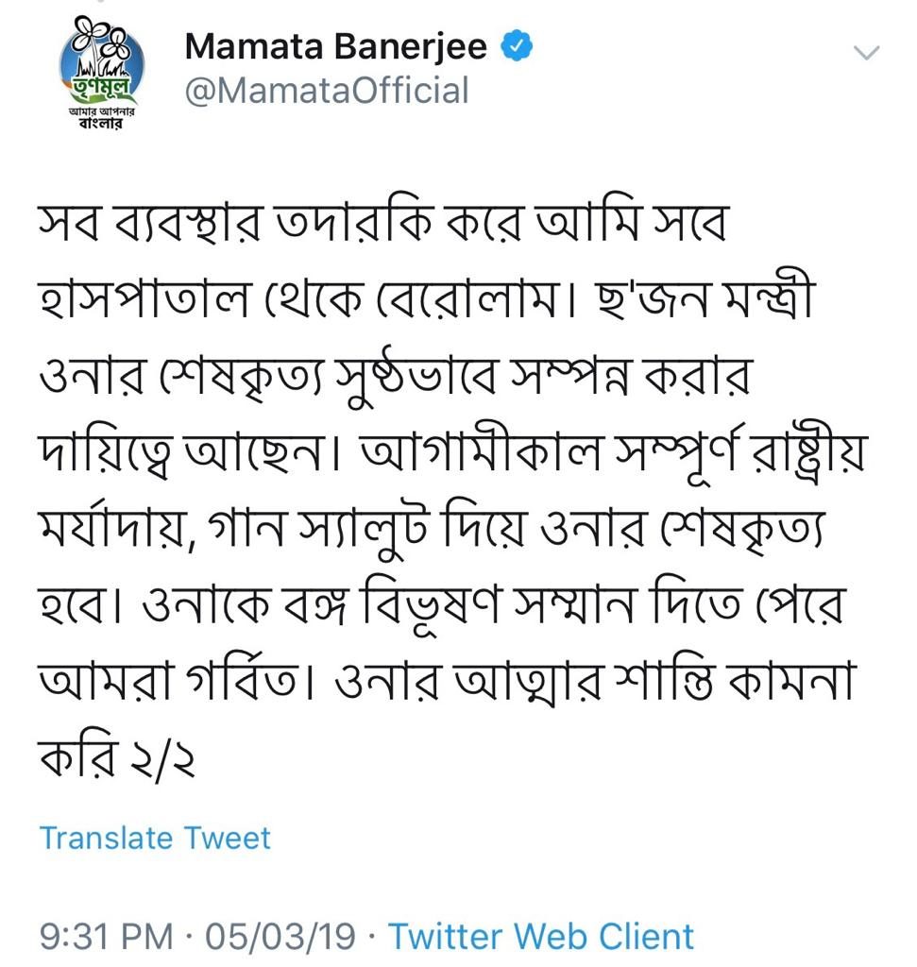This screenshot has width=917, height=967.
Task: Click the 05/03/19 date
Action: point(280,936)
